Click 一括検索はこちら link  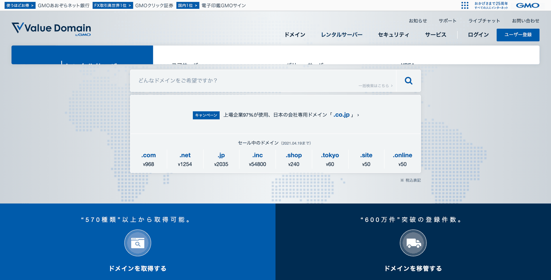[375, 86]
